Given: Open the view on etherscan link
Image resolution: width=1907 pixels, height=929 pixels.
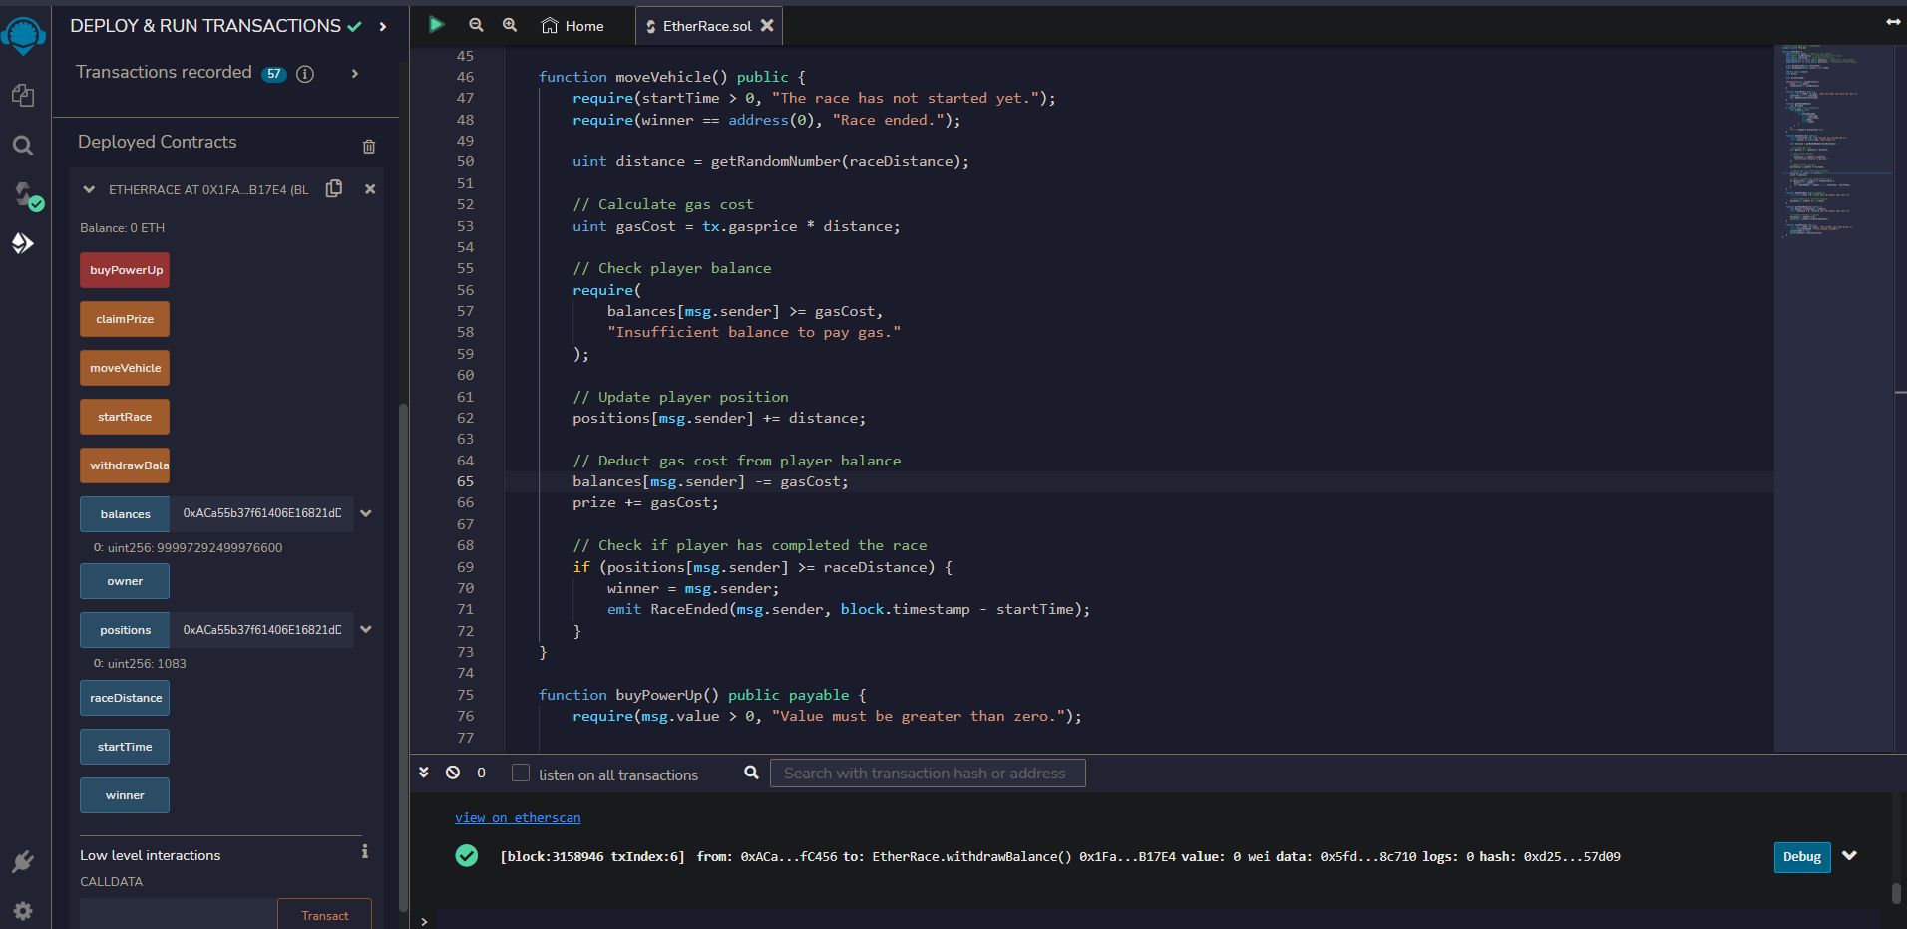Looking at the screenshot, I should (x=518, y=818).
